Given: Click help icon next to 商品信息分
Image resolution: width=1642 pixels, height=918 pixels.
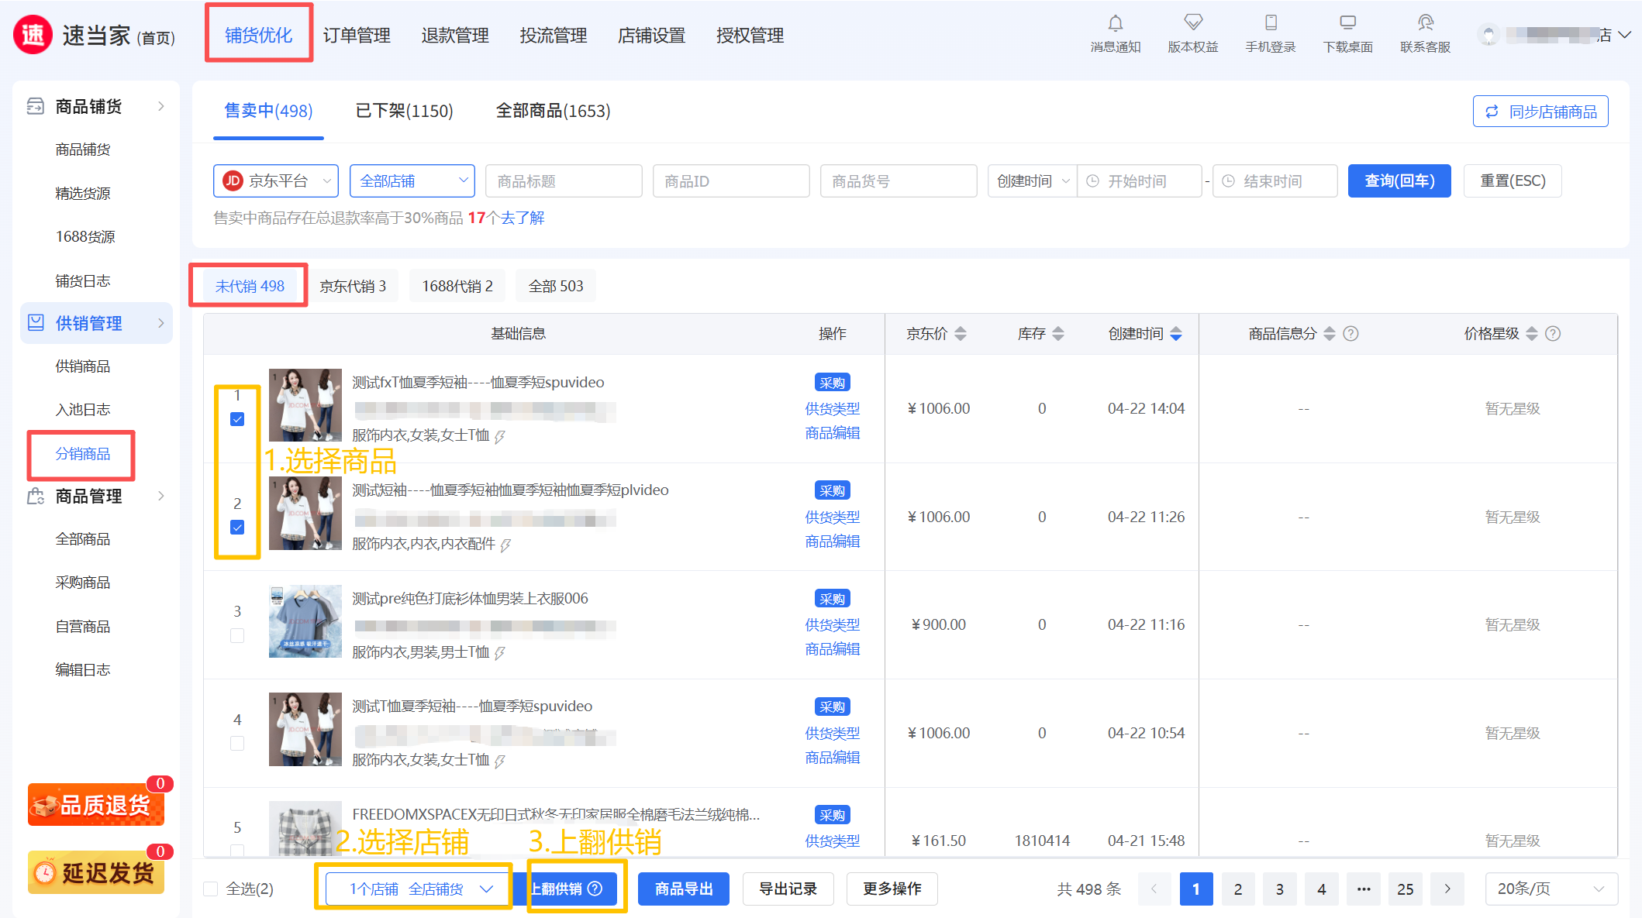Looking at the screenshot, I should tap(1351, 334).
